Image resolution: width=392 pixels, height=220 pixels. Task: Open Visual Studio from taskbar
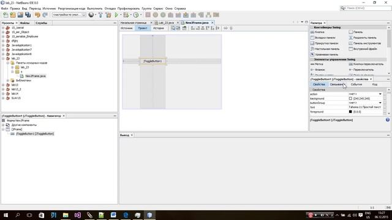(78, 215)
